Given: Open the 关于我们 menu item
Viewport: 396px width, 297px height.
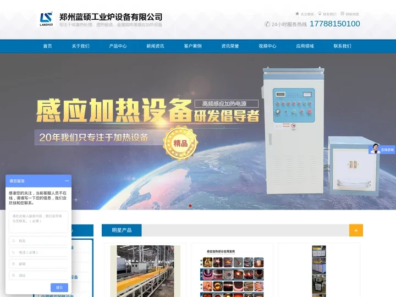Looking at the screenshot, I should (x=80, y=46).
